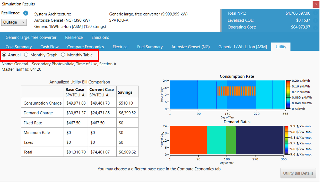Click the Utility Bill Details button
Image resolution: width=321 pixels, height=182 pixels.
[x=298, y=173]
